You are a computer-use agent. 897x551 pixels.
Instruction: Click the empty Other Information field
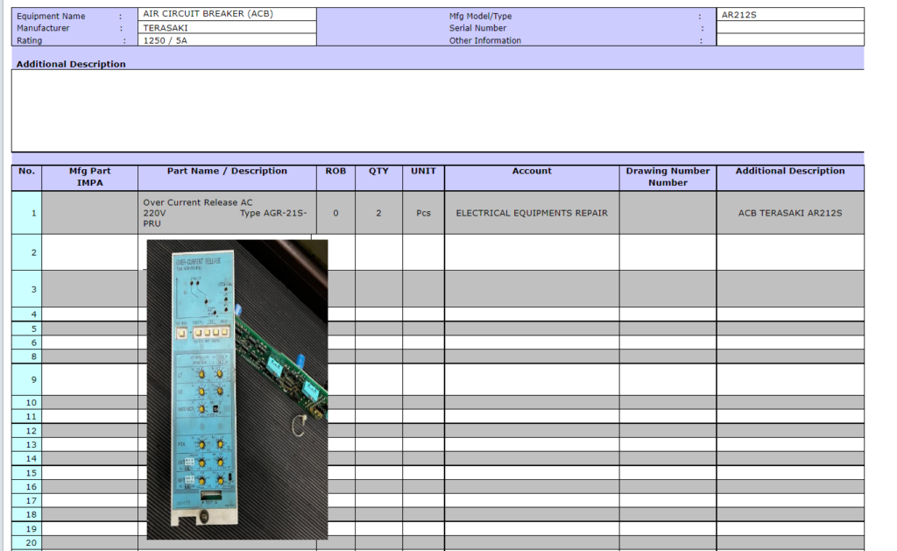[789, 40]
